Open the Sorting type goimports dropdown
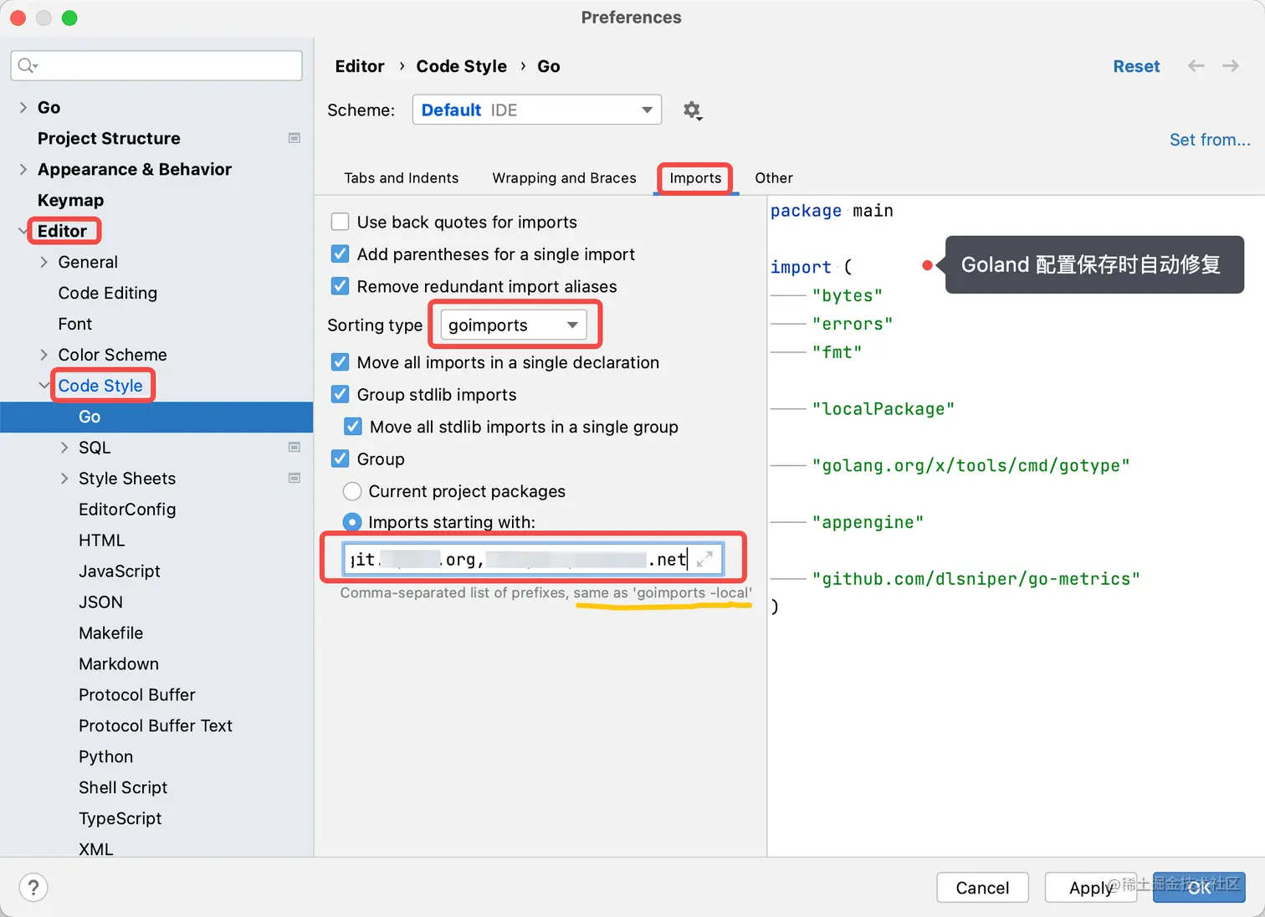The image size is (1265, 917). coord(514,325)
